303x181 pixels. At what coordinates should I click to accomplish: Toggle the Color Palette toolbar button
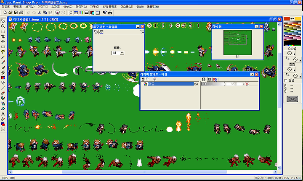point(81,13)
